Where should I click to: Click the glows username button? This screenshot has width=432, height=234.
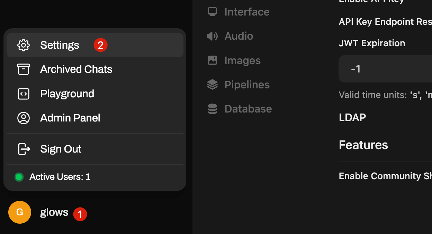tap(54, 212)
